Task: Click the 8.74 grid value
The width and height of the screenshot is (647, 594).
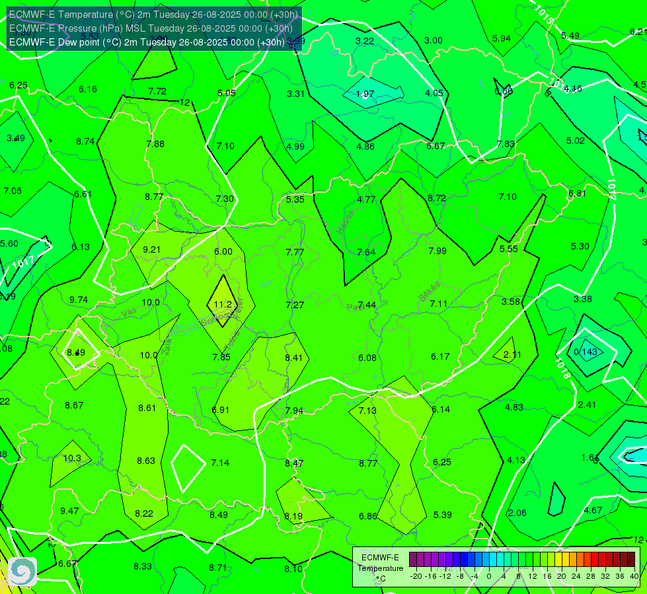Action: [x=85, y=141]
